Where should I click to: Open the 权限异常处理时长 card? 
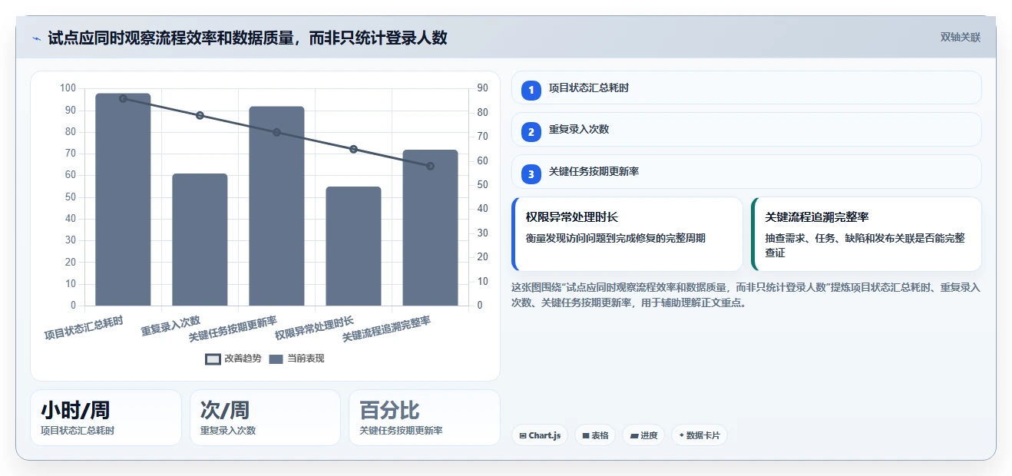[627, 234]
